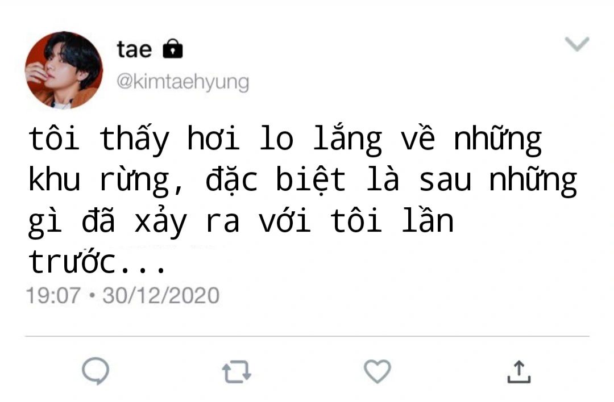Open the profile via display name tae
Image resolution: width=614 pixels, height=402 pixels.
click(x=134, y=49)
